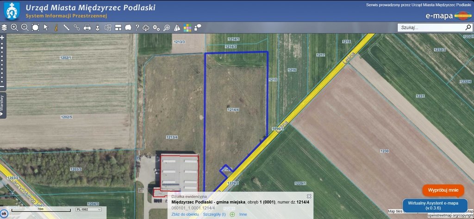Open the PL-1992 coordinate system dropdown
Screen dimensions: 474x219
(x=88, y=210)
